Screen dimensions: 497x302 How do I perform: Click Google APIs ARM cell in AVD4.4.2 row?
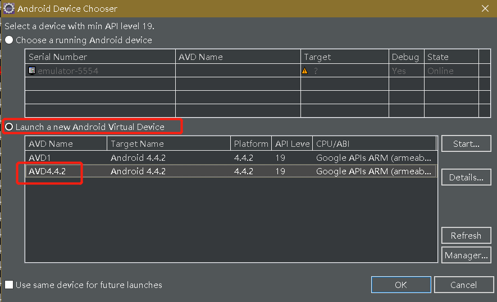tap(373, 171)
